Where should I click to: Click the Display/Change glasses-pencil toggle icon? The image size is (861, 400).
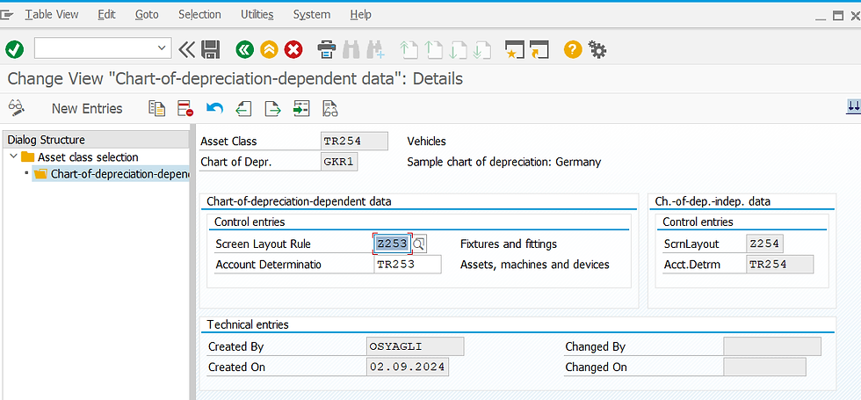[x=17, y=107]
